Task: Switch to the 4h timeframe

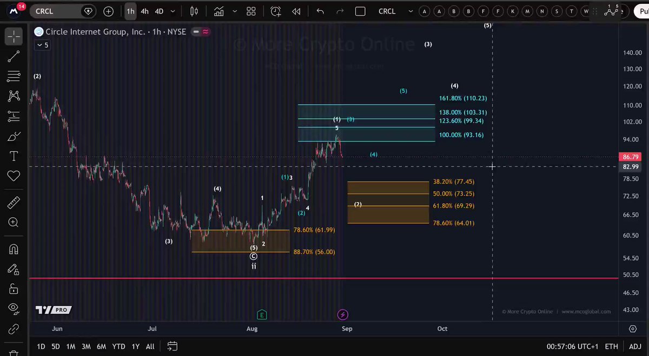Action: point(144,11)
